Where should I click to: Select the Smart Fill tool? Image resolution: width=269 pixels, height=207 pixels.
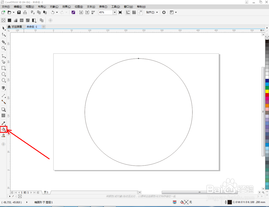pyautogui.click(x=3, y=135)
